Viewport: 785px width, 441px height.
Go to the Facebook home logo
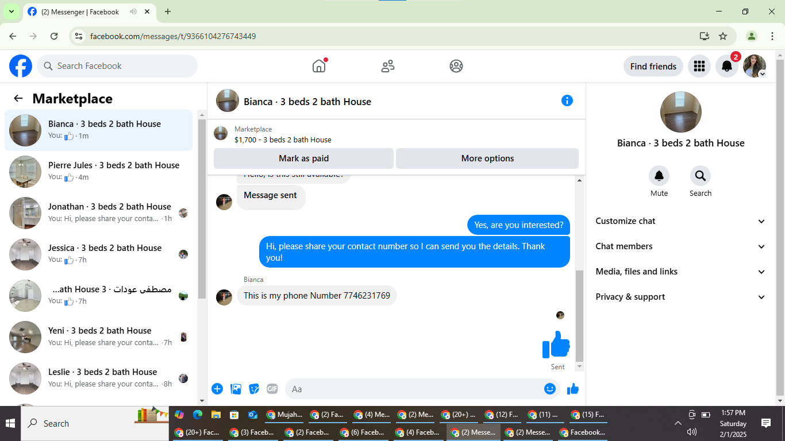[21, 66]
